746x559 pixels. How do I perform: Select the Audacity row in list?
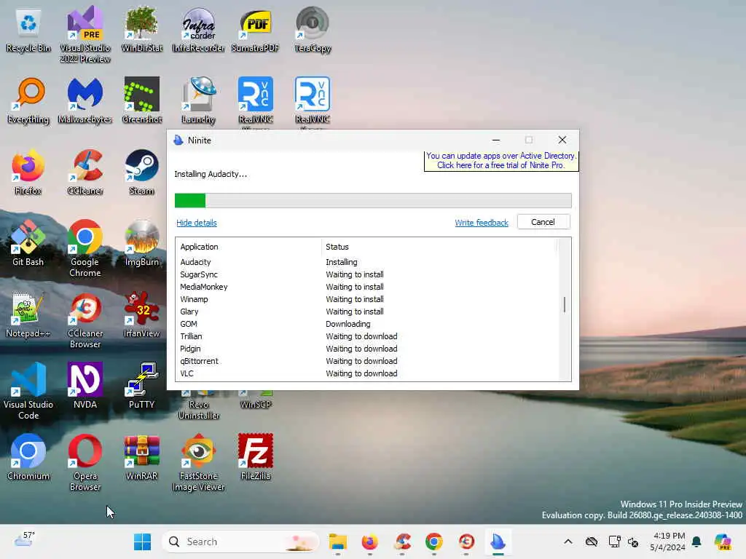[366, 262]
